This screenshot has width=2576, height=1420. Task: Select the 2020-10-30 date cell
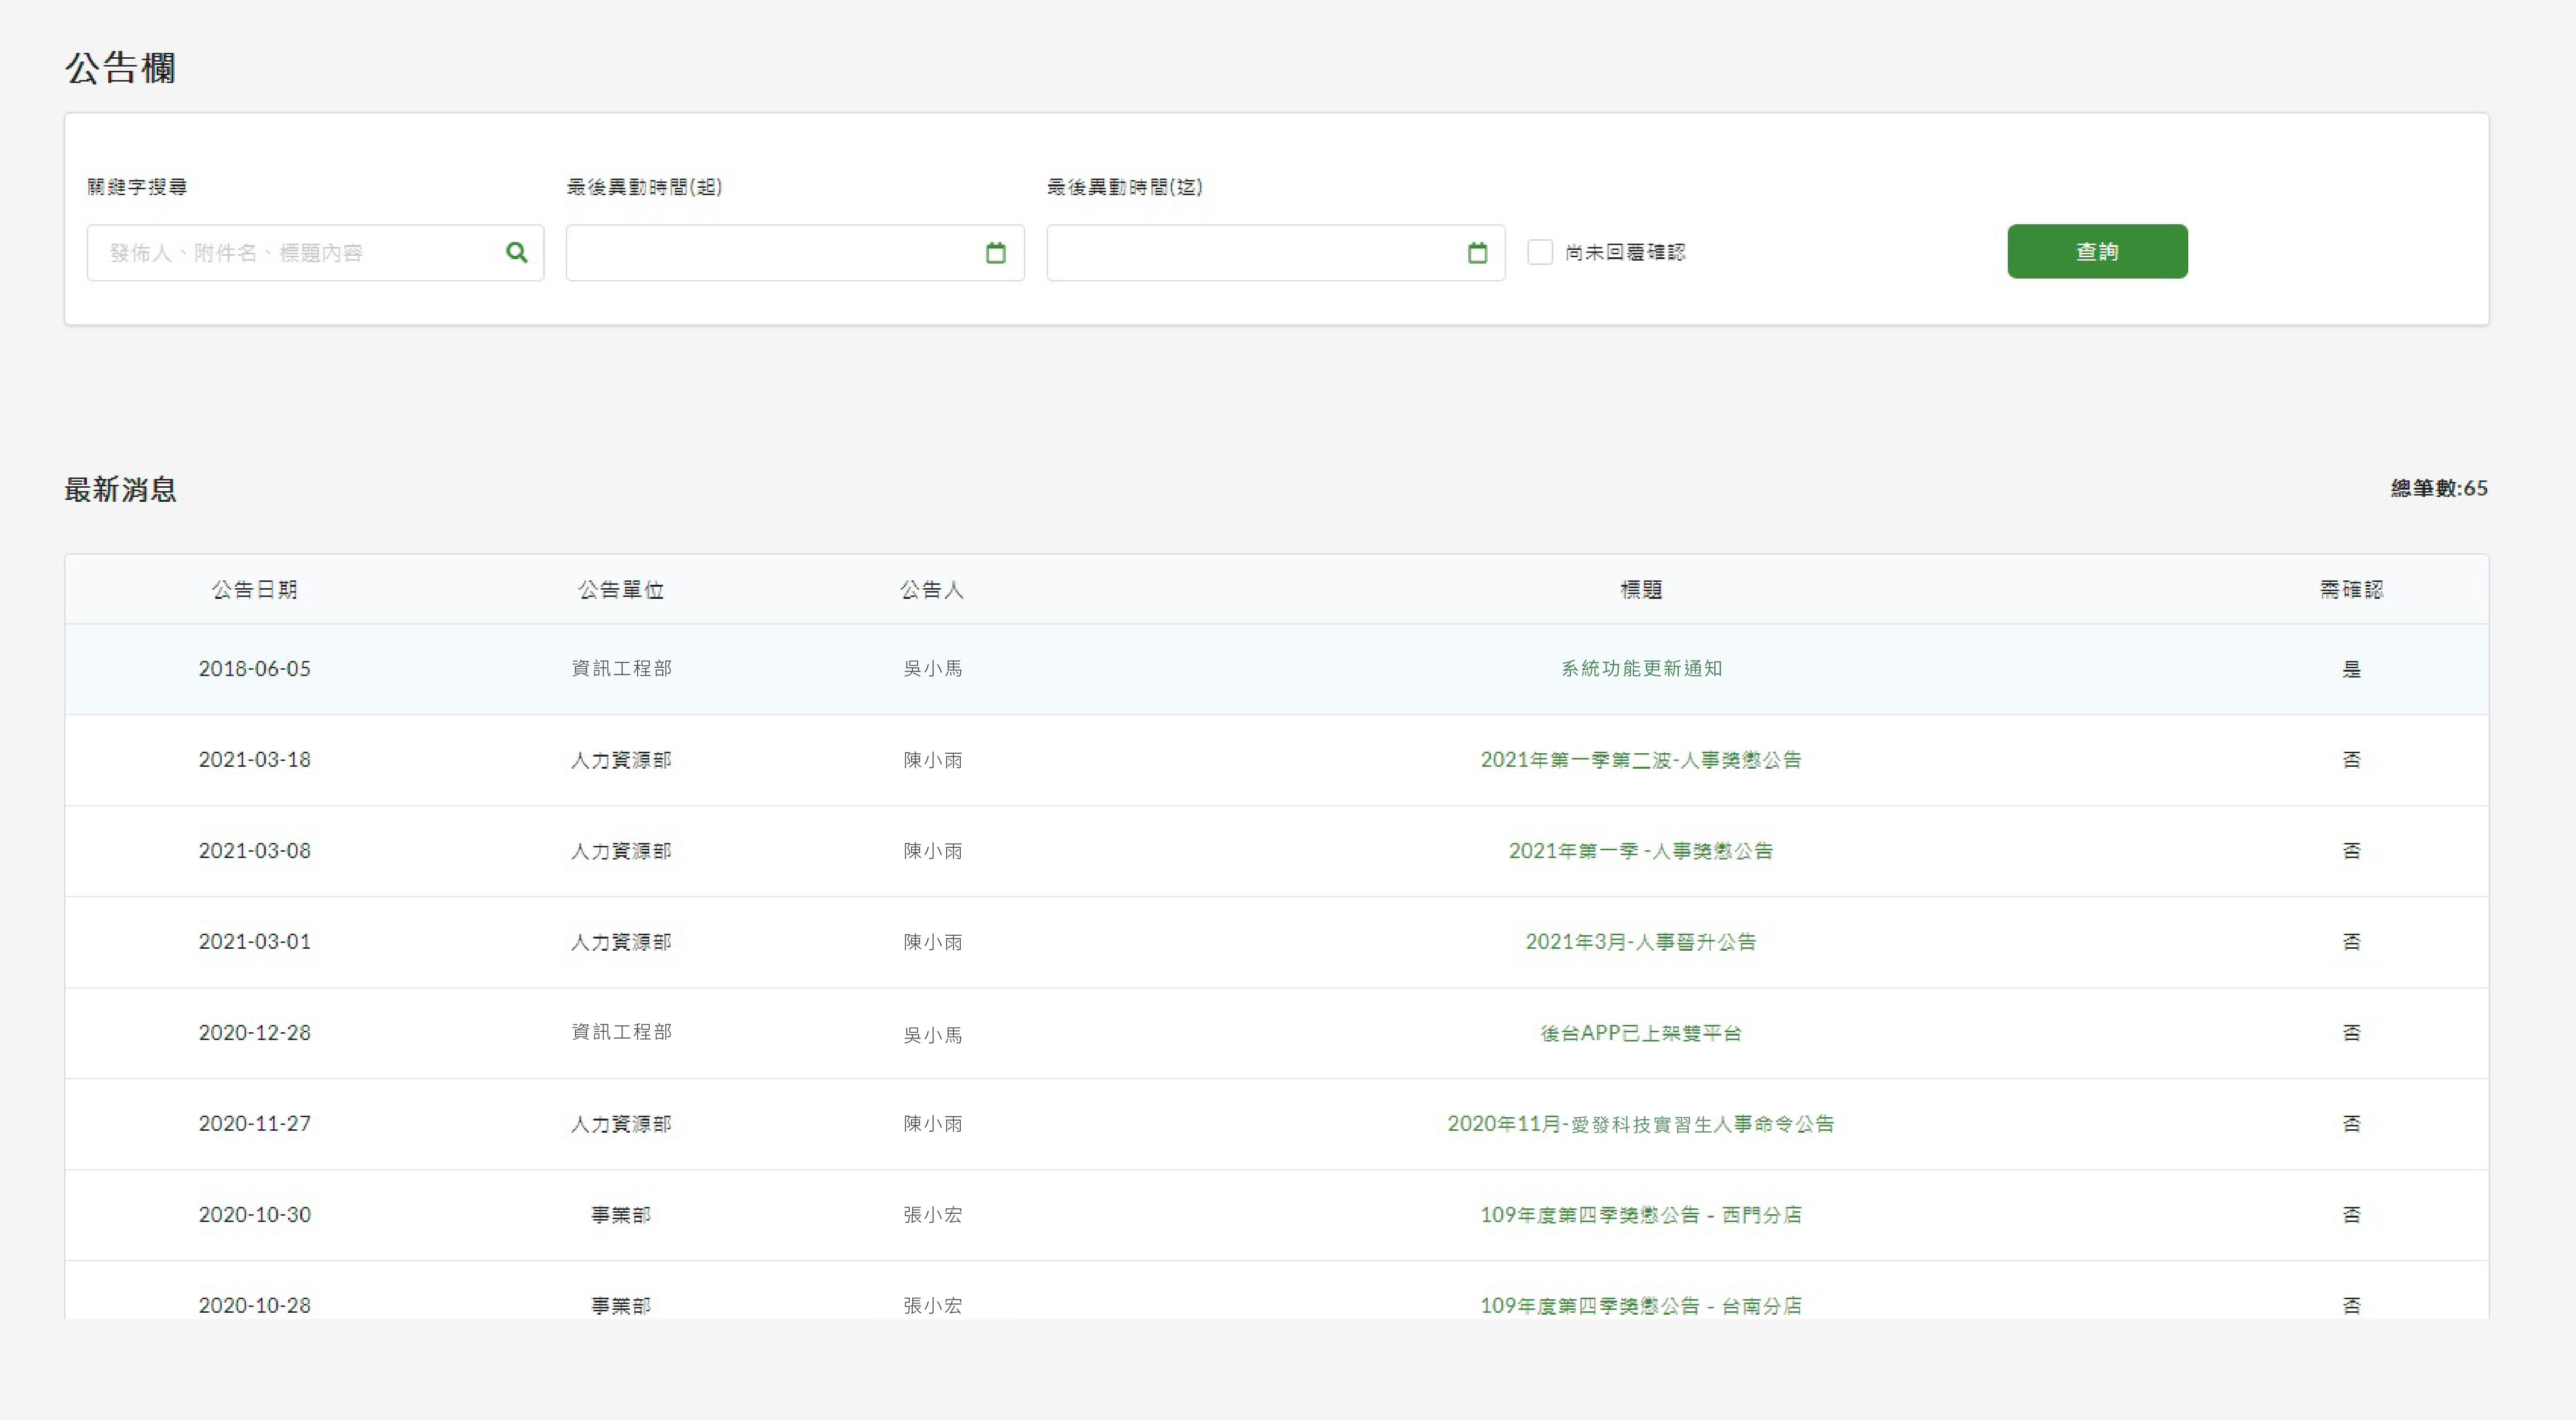tap(255, 1215)
